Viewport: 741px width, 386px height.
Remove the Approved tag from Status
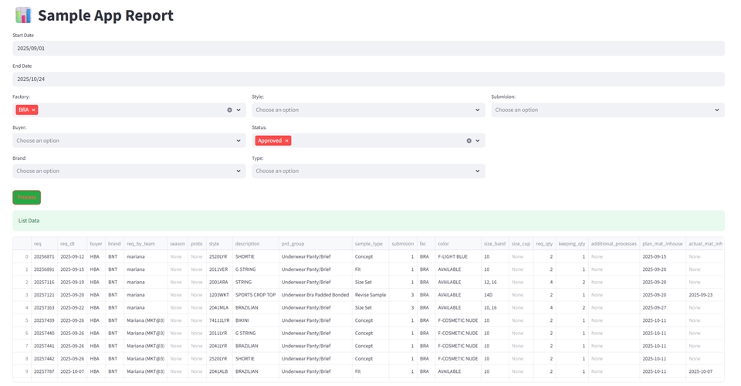(x=286, y=141)
